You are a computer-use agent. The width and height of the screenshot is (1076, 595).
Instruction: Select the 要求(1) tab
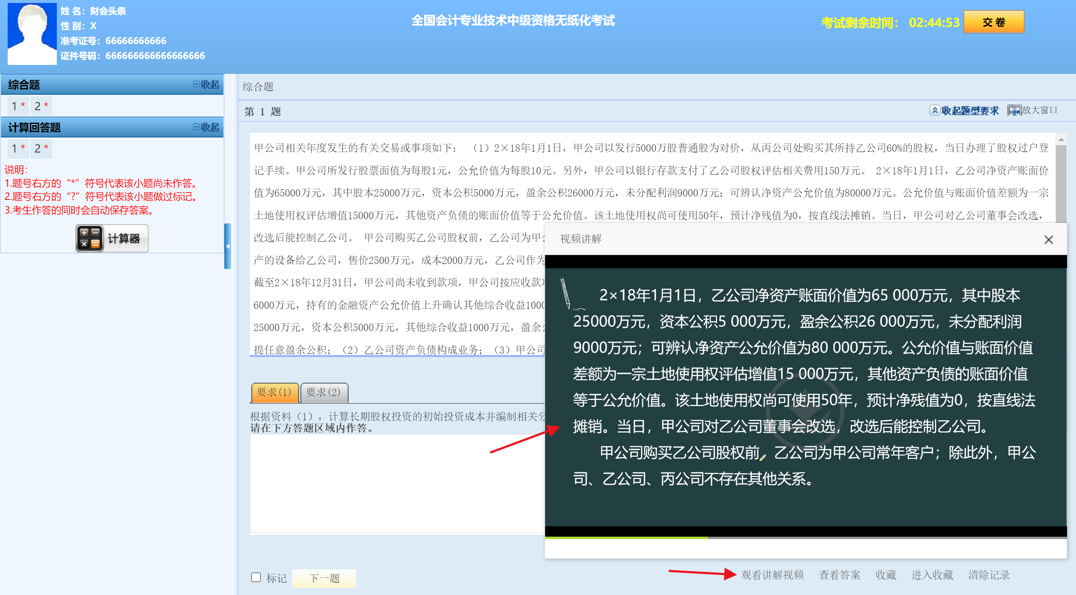coord(274,392)
